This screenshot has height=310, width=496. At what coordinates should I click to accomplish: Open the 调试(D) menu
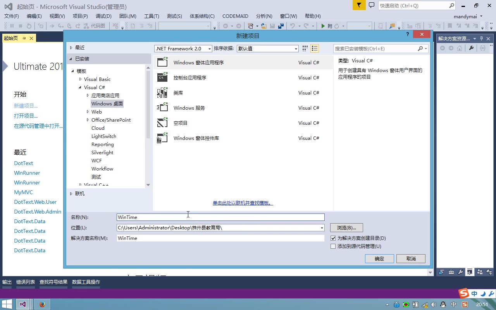click(103, 16)
